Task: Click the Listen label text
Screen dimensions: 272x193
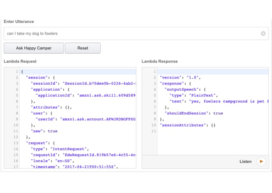Action: pyautogui.click(x=245, y=161)
